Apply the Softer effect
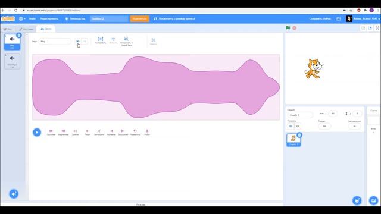Screen dimensions: 381x214 pos(88,132)
